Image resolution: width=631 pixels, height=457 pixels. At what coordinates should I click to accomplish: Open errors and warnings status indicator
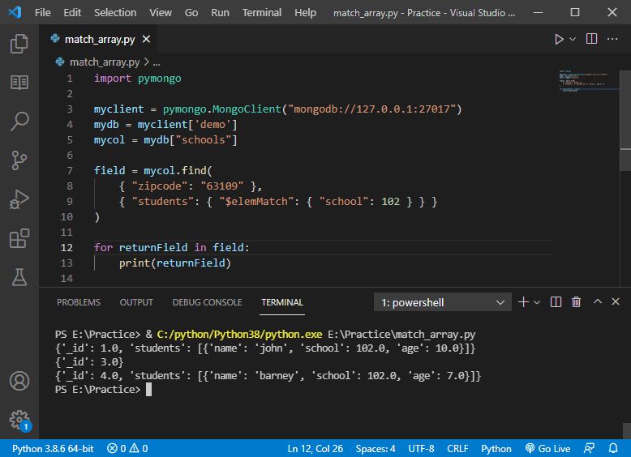127,449
